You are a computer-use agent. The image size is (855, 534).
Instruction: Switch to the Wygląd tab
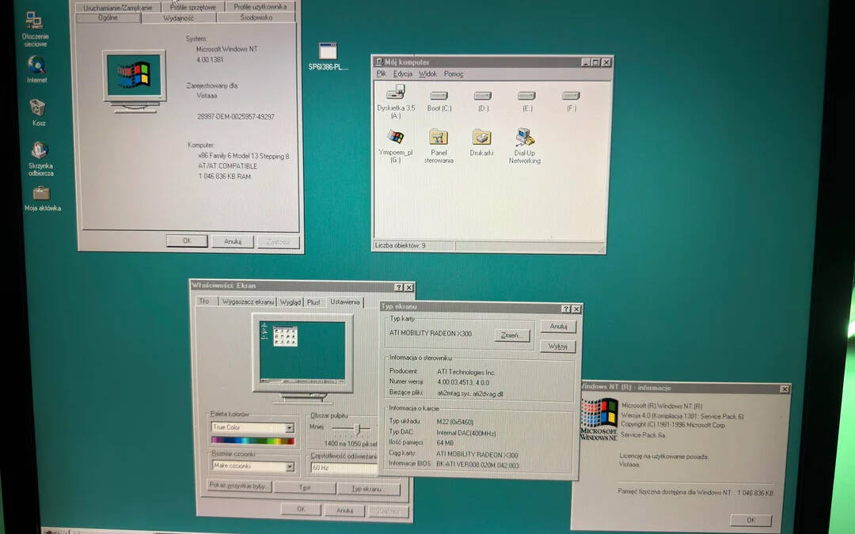click(290, 302)
